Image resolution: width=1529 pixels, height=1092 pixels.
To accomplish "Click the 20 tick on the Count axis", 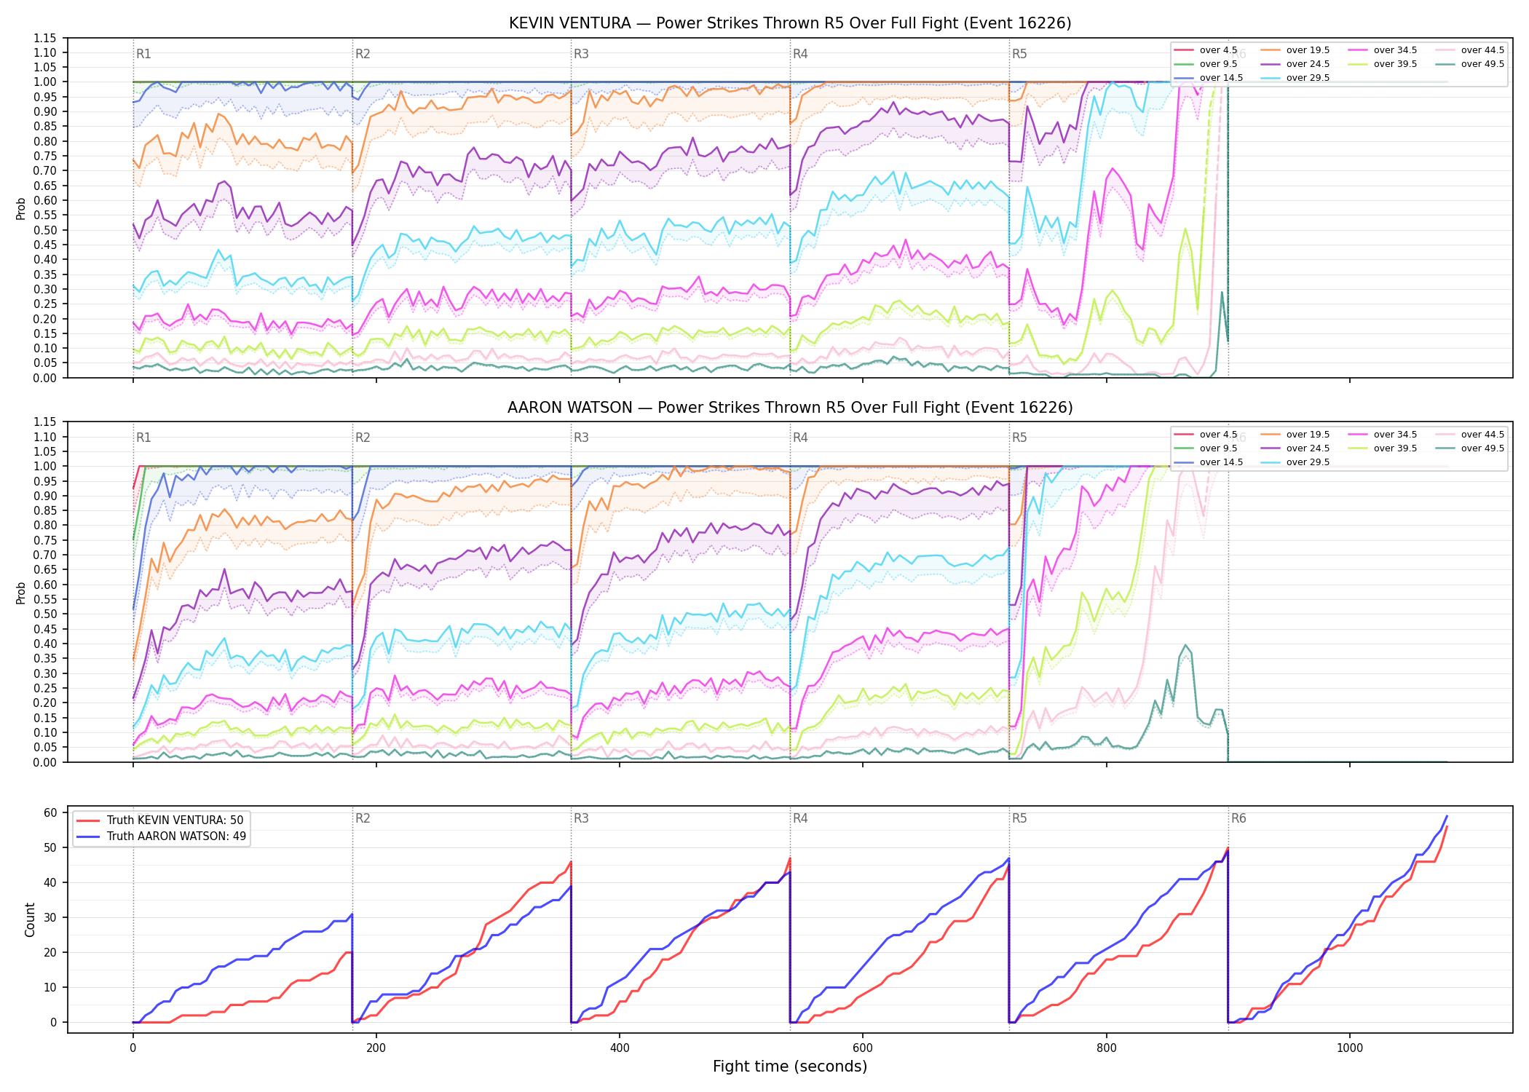I will [50, 952].
